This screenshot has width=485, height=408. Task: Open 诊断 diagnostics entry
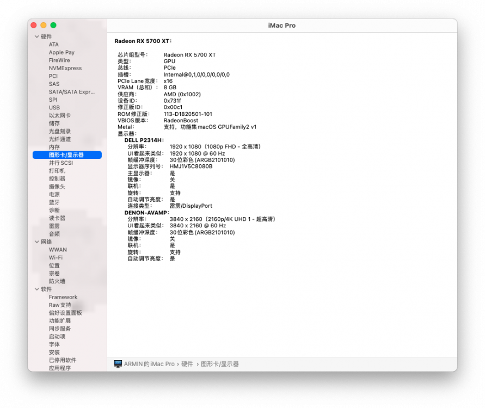[x=54, y=210]
